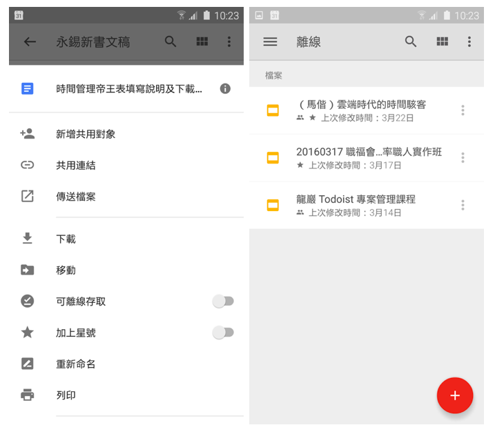Click the offline checkmark icon beside 可離線存取
This screenshot has height=434, width=495.
[28, 301]
